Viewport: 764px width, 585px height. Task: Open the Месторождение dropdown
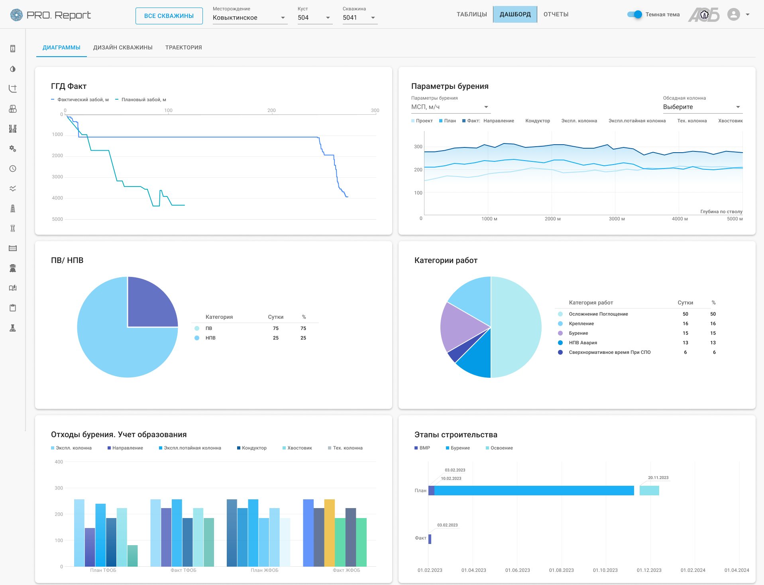tap(249, 18)
